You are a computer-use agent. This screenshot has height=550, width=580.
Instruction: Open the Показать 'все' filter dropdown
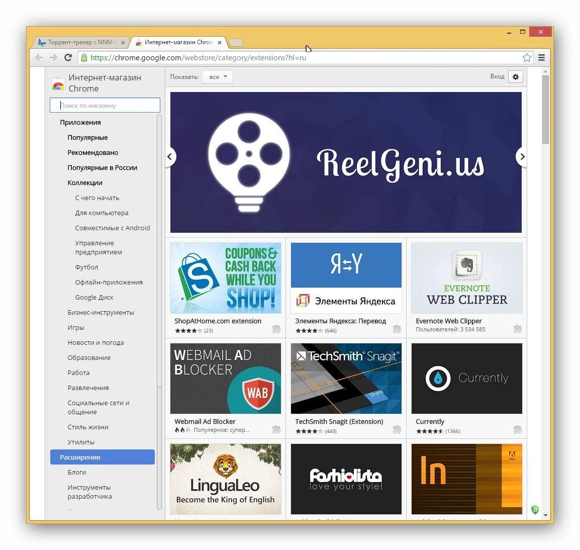(218, 77)
